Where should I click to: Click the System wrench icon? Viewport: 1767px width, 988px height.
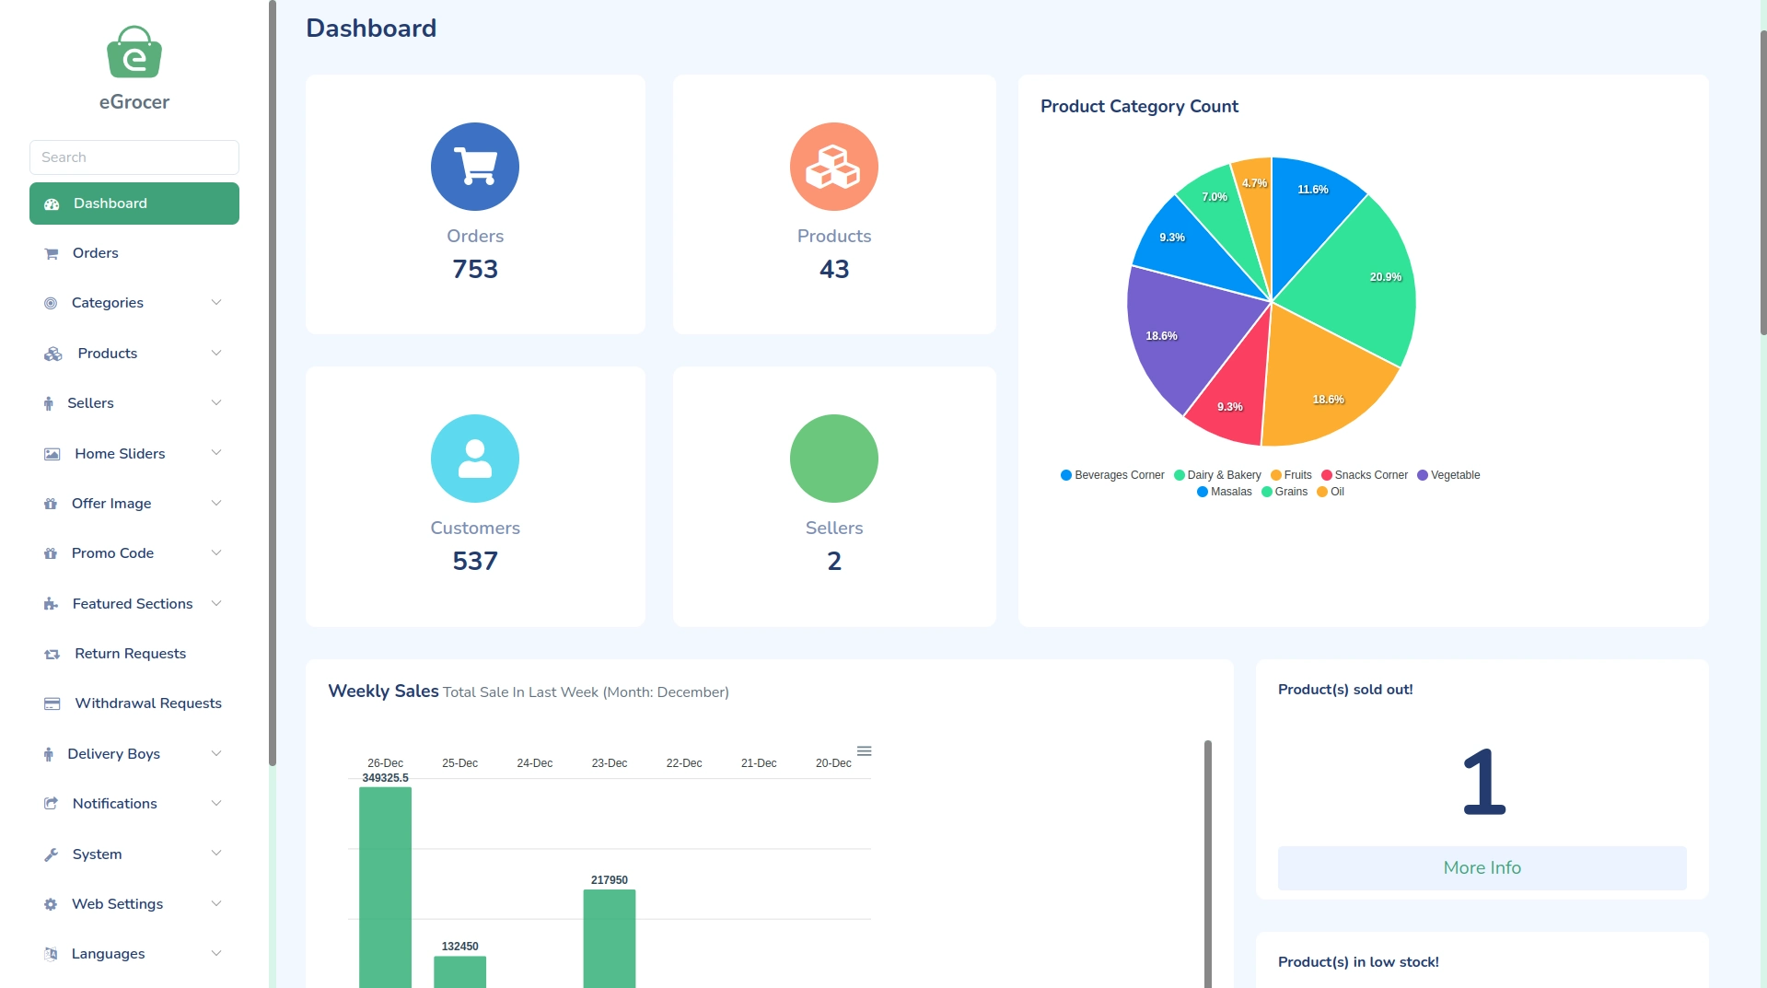[51, 854]
